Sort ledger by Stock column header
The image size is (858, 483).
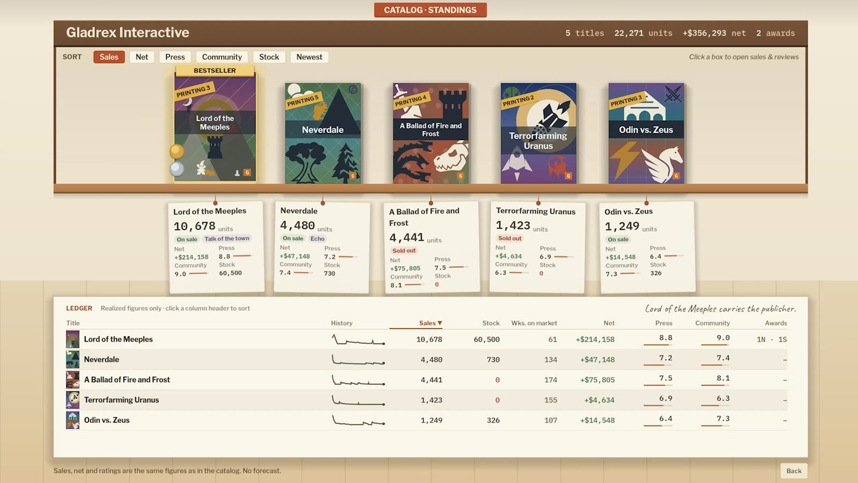tap(491, 323)
